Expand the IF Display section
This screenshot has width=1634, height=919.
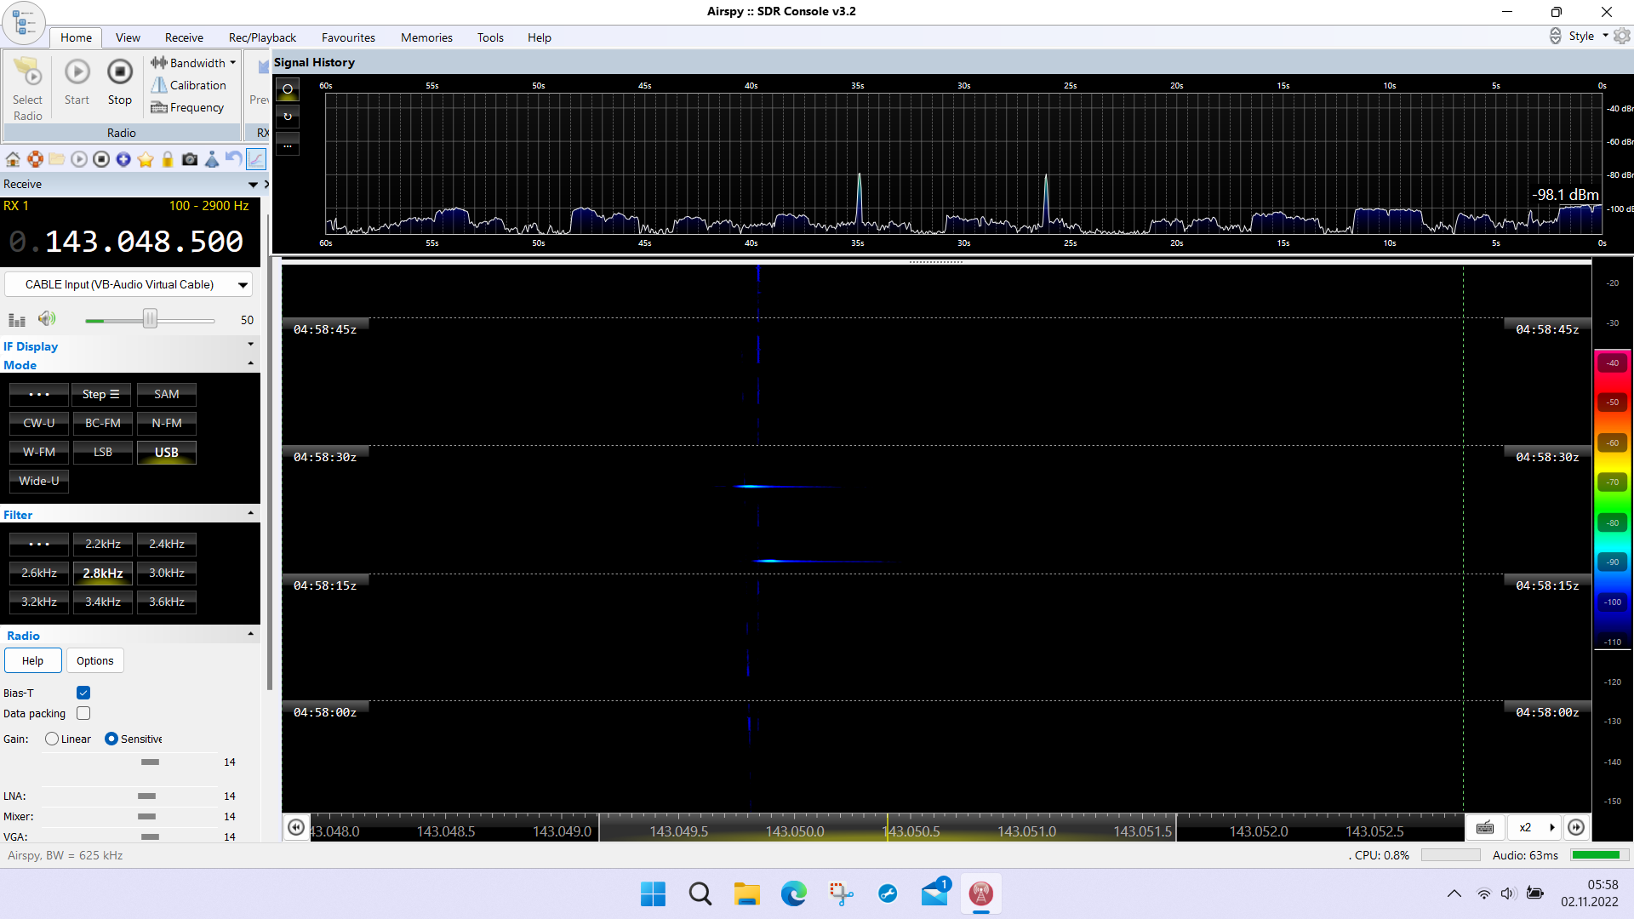click(250, 345)
